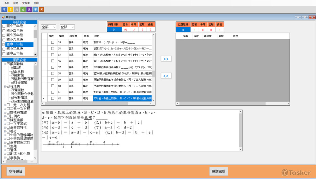Select question row number 58

click(96, 73)
